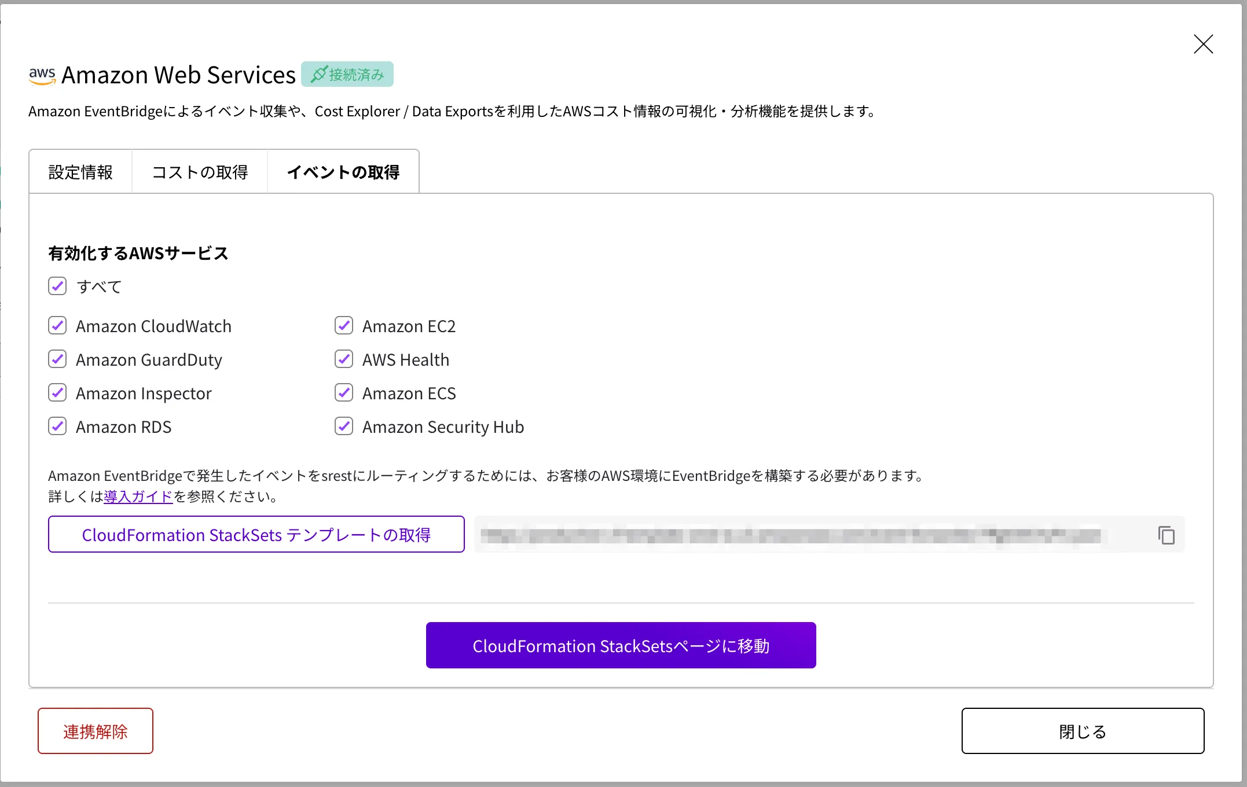Open the 導入ガイド link
This screenshot has height=787, width=1247.
(138, 497)
